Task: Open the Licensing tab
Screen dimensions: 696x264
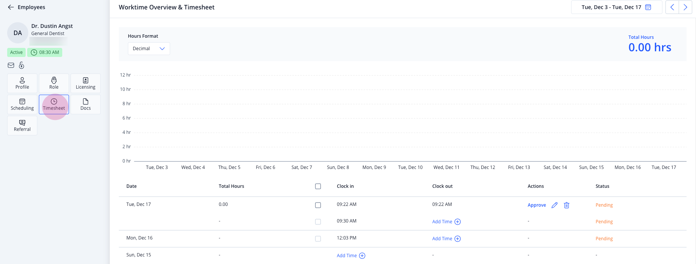Action: [x=86, y=83]
